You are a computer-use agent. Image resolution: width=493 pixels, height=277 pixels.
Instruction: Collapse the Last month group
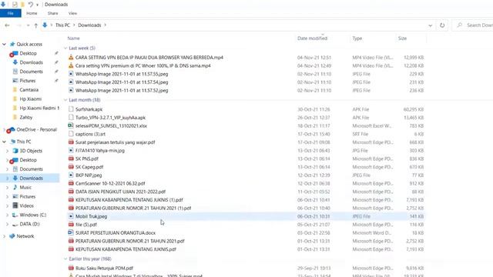tap(65, 100)
